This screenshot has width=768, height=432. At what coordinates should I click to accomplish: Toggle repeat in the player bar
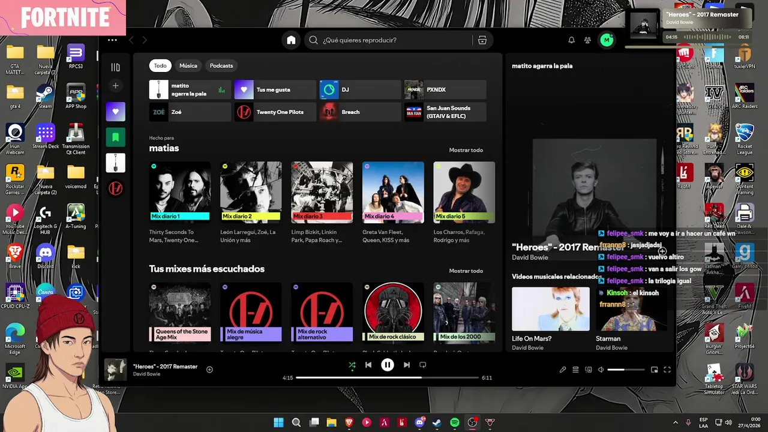point(423,365)
